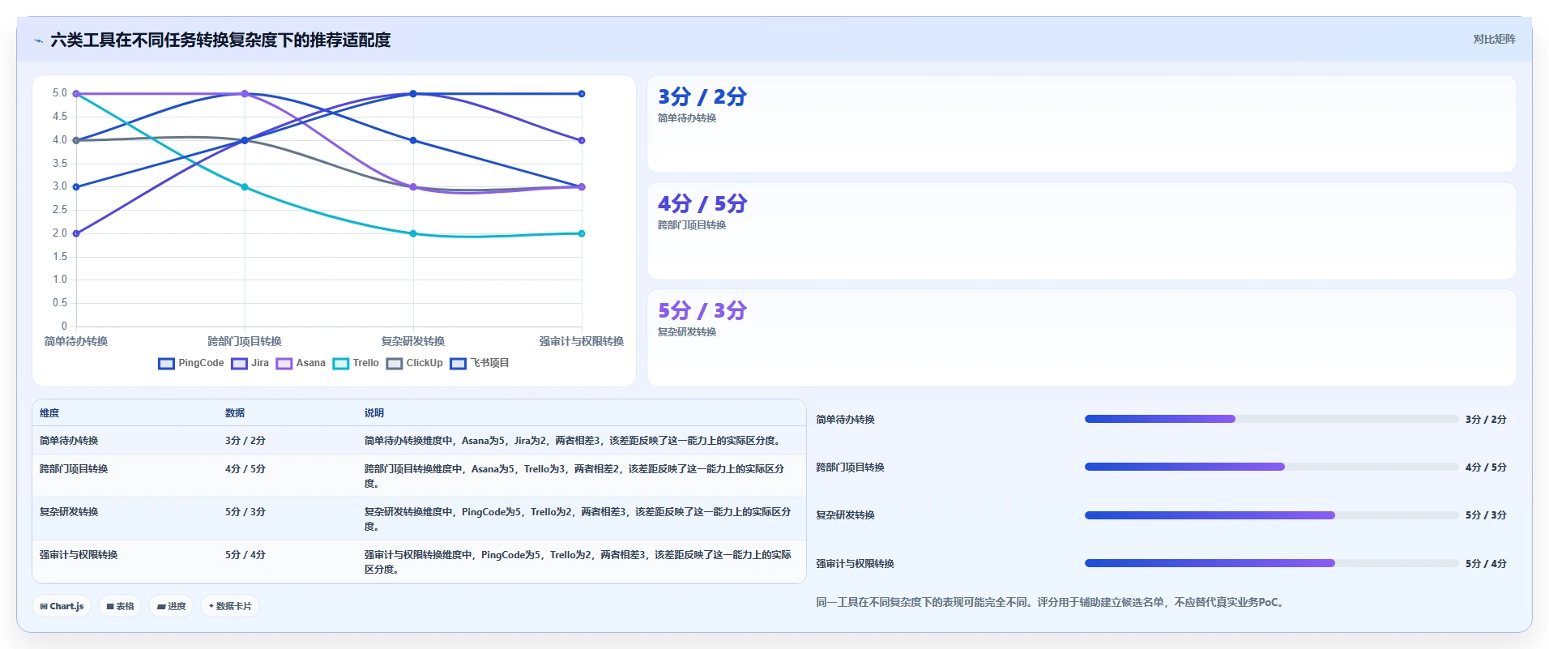1549x649 pixels.
Task: Select the data point at 4.0 on 强审计与权限转换
Action: [582, 140]
